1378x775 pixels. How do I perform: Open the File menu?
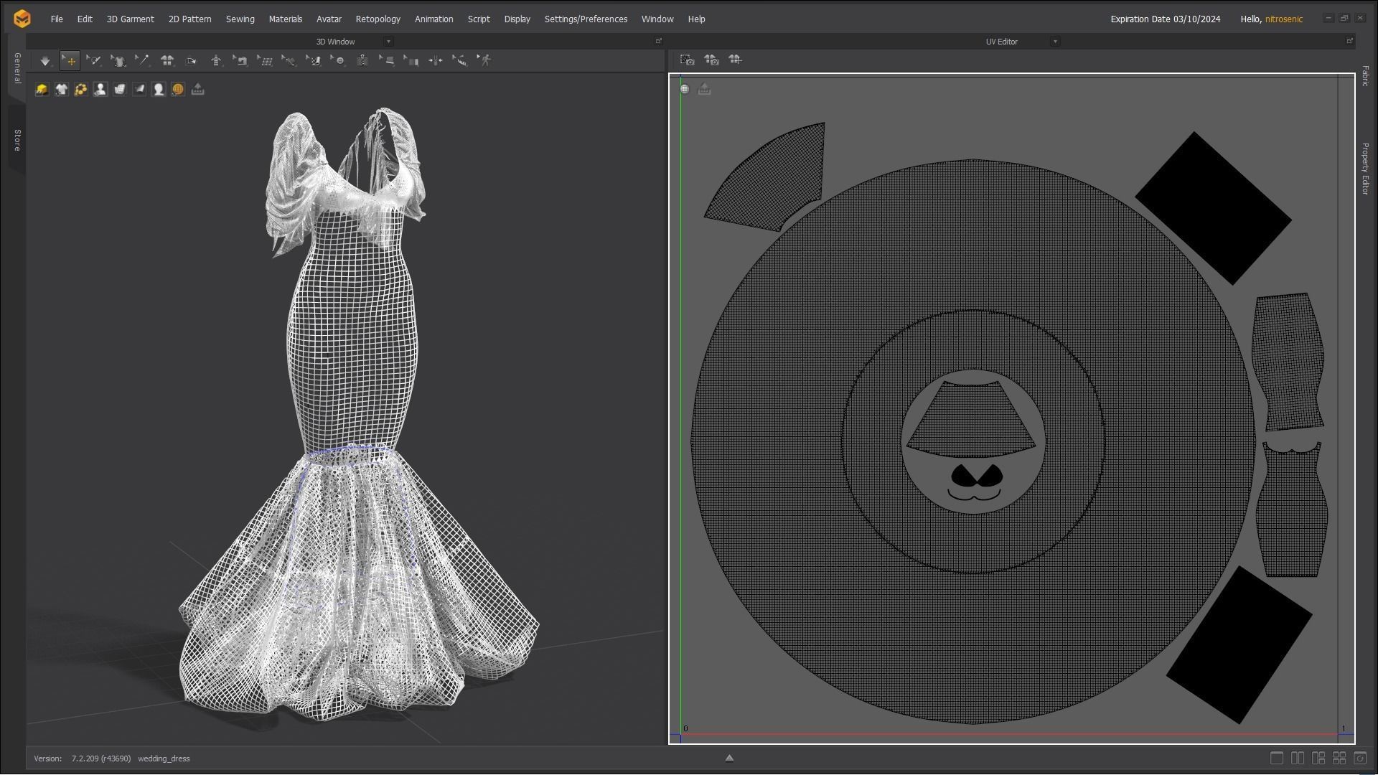(x=57, y=19)
